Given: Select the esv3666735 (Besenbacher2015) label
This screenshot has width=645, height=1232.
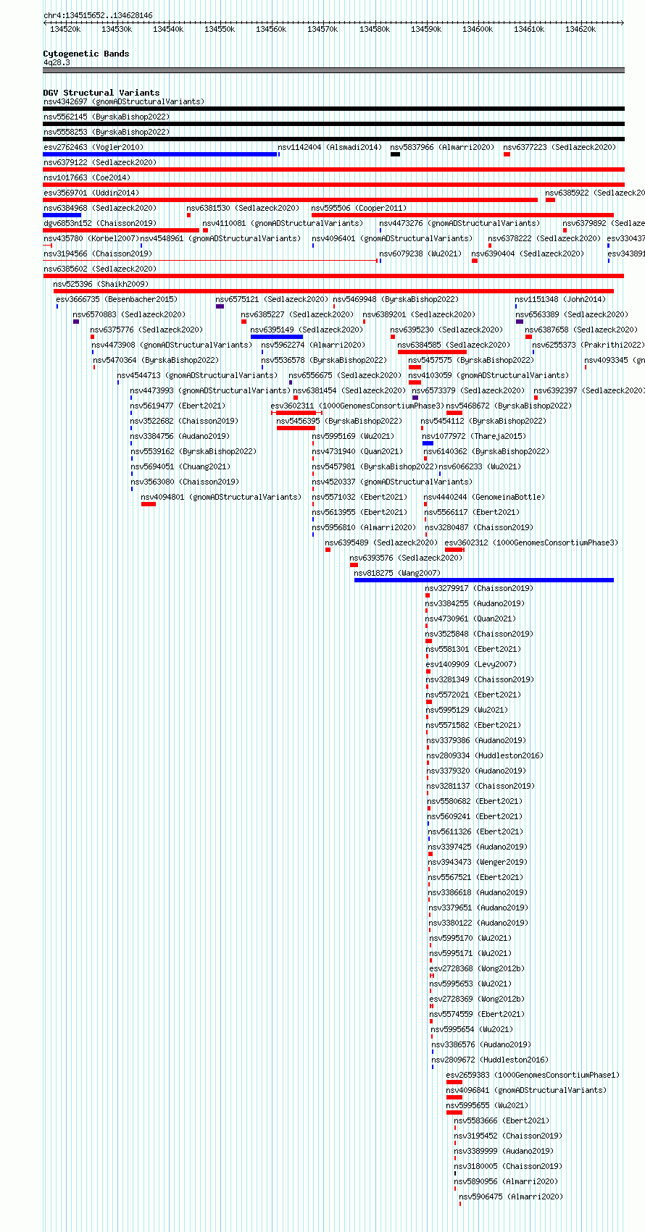Looking at the screenshot, I should 117,299.
